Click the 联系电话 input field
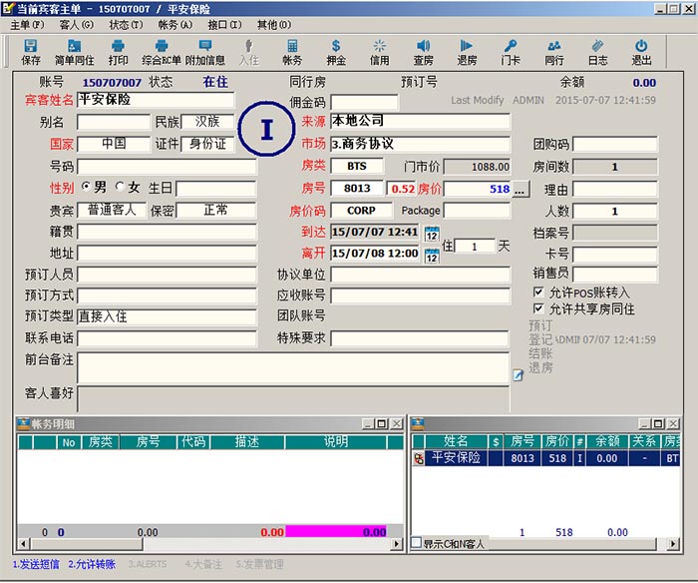 point(167,338)
